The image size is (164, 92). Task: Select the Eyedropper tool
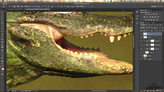[2, 26]
